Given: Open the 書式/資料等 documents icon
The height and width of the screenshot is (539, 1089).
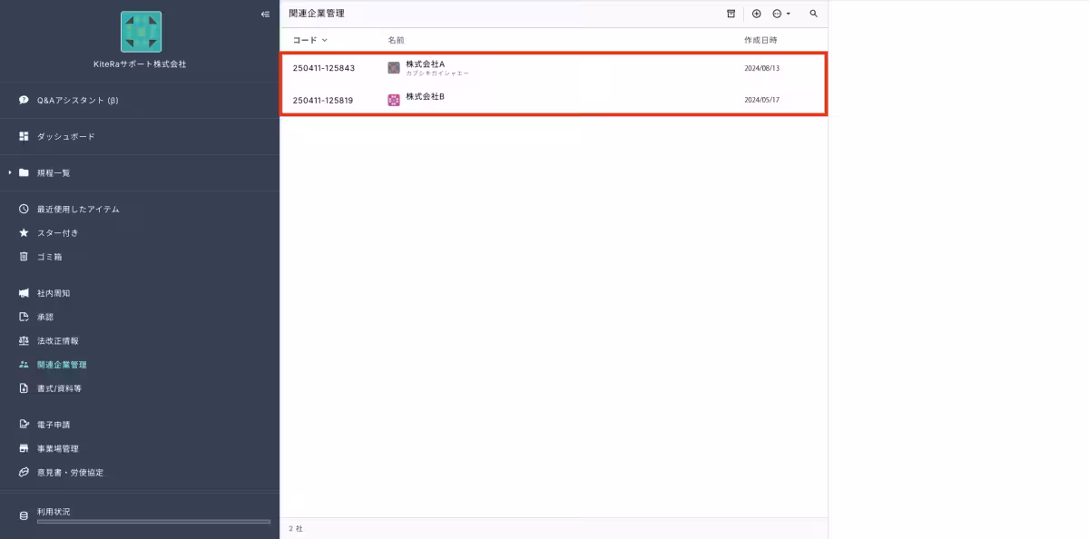Looking at the screenshot, I should [x=22, y=387].
